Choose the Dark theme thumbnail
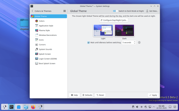Screen dimensions: 179x111 coord(124,30)
